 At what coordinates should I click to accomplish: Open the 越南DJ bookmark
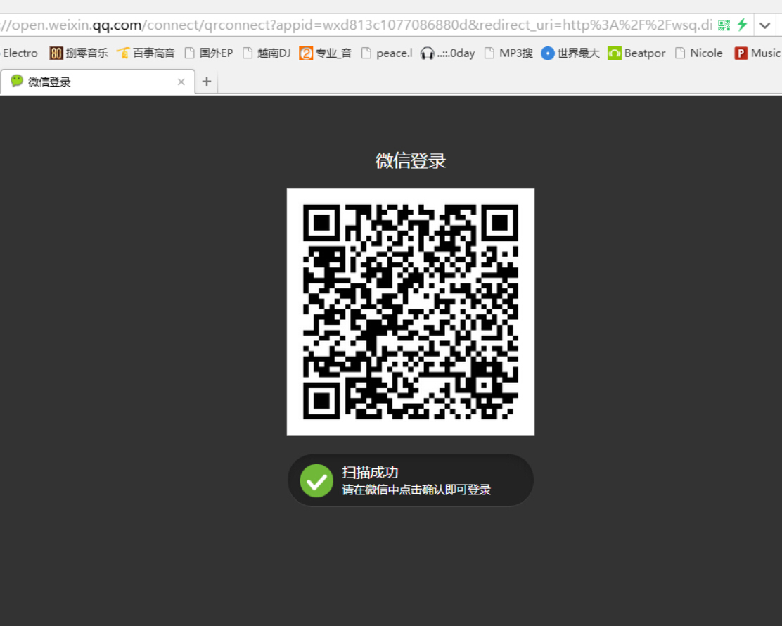point(267,53)
